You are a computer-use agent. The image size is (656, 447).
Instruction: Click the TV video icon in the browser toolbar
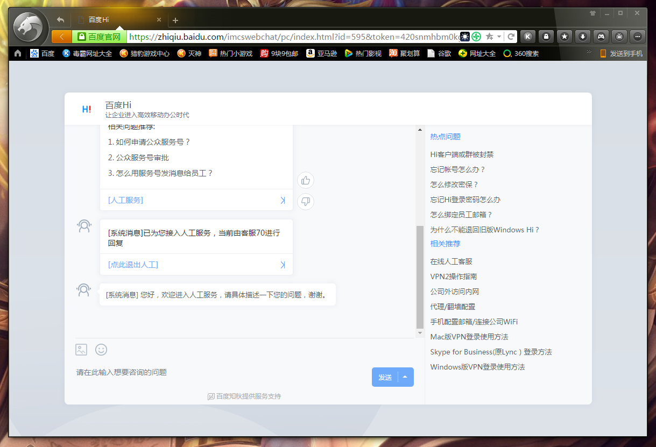click(619, 36)
